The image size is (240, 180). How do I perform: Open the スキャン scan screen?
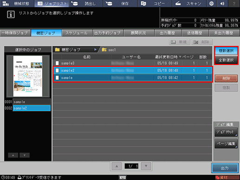(189, 3)
